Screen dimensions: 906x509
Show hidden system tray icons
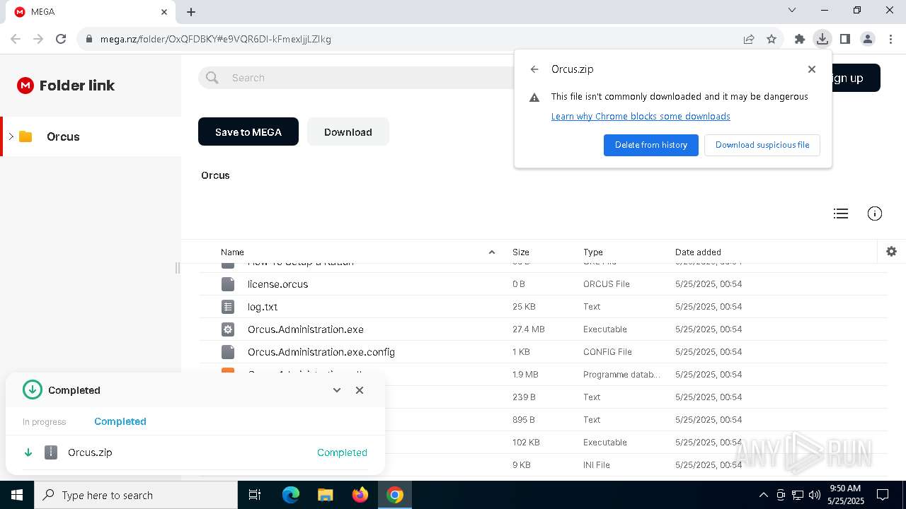pos(763,495)
